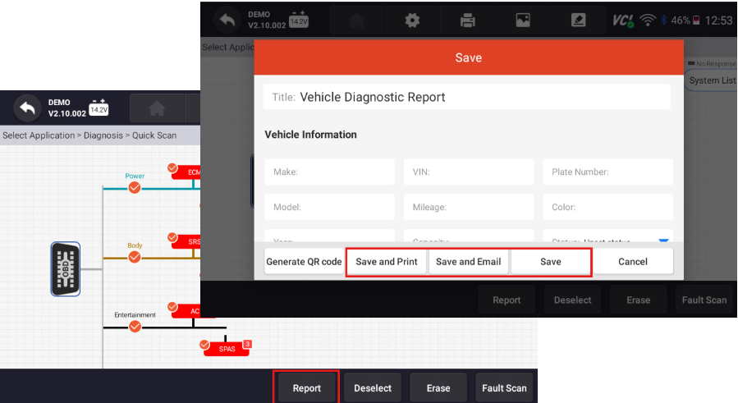The image size is (738, 403).
Task: Tap the Bluetooth status icon
Action: (x=663, y=21)
